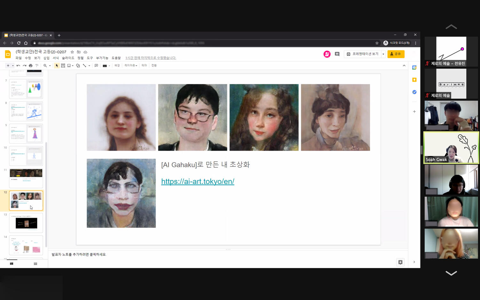
Task: Bookmark this page with the address bar star
Action: 377,43
